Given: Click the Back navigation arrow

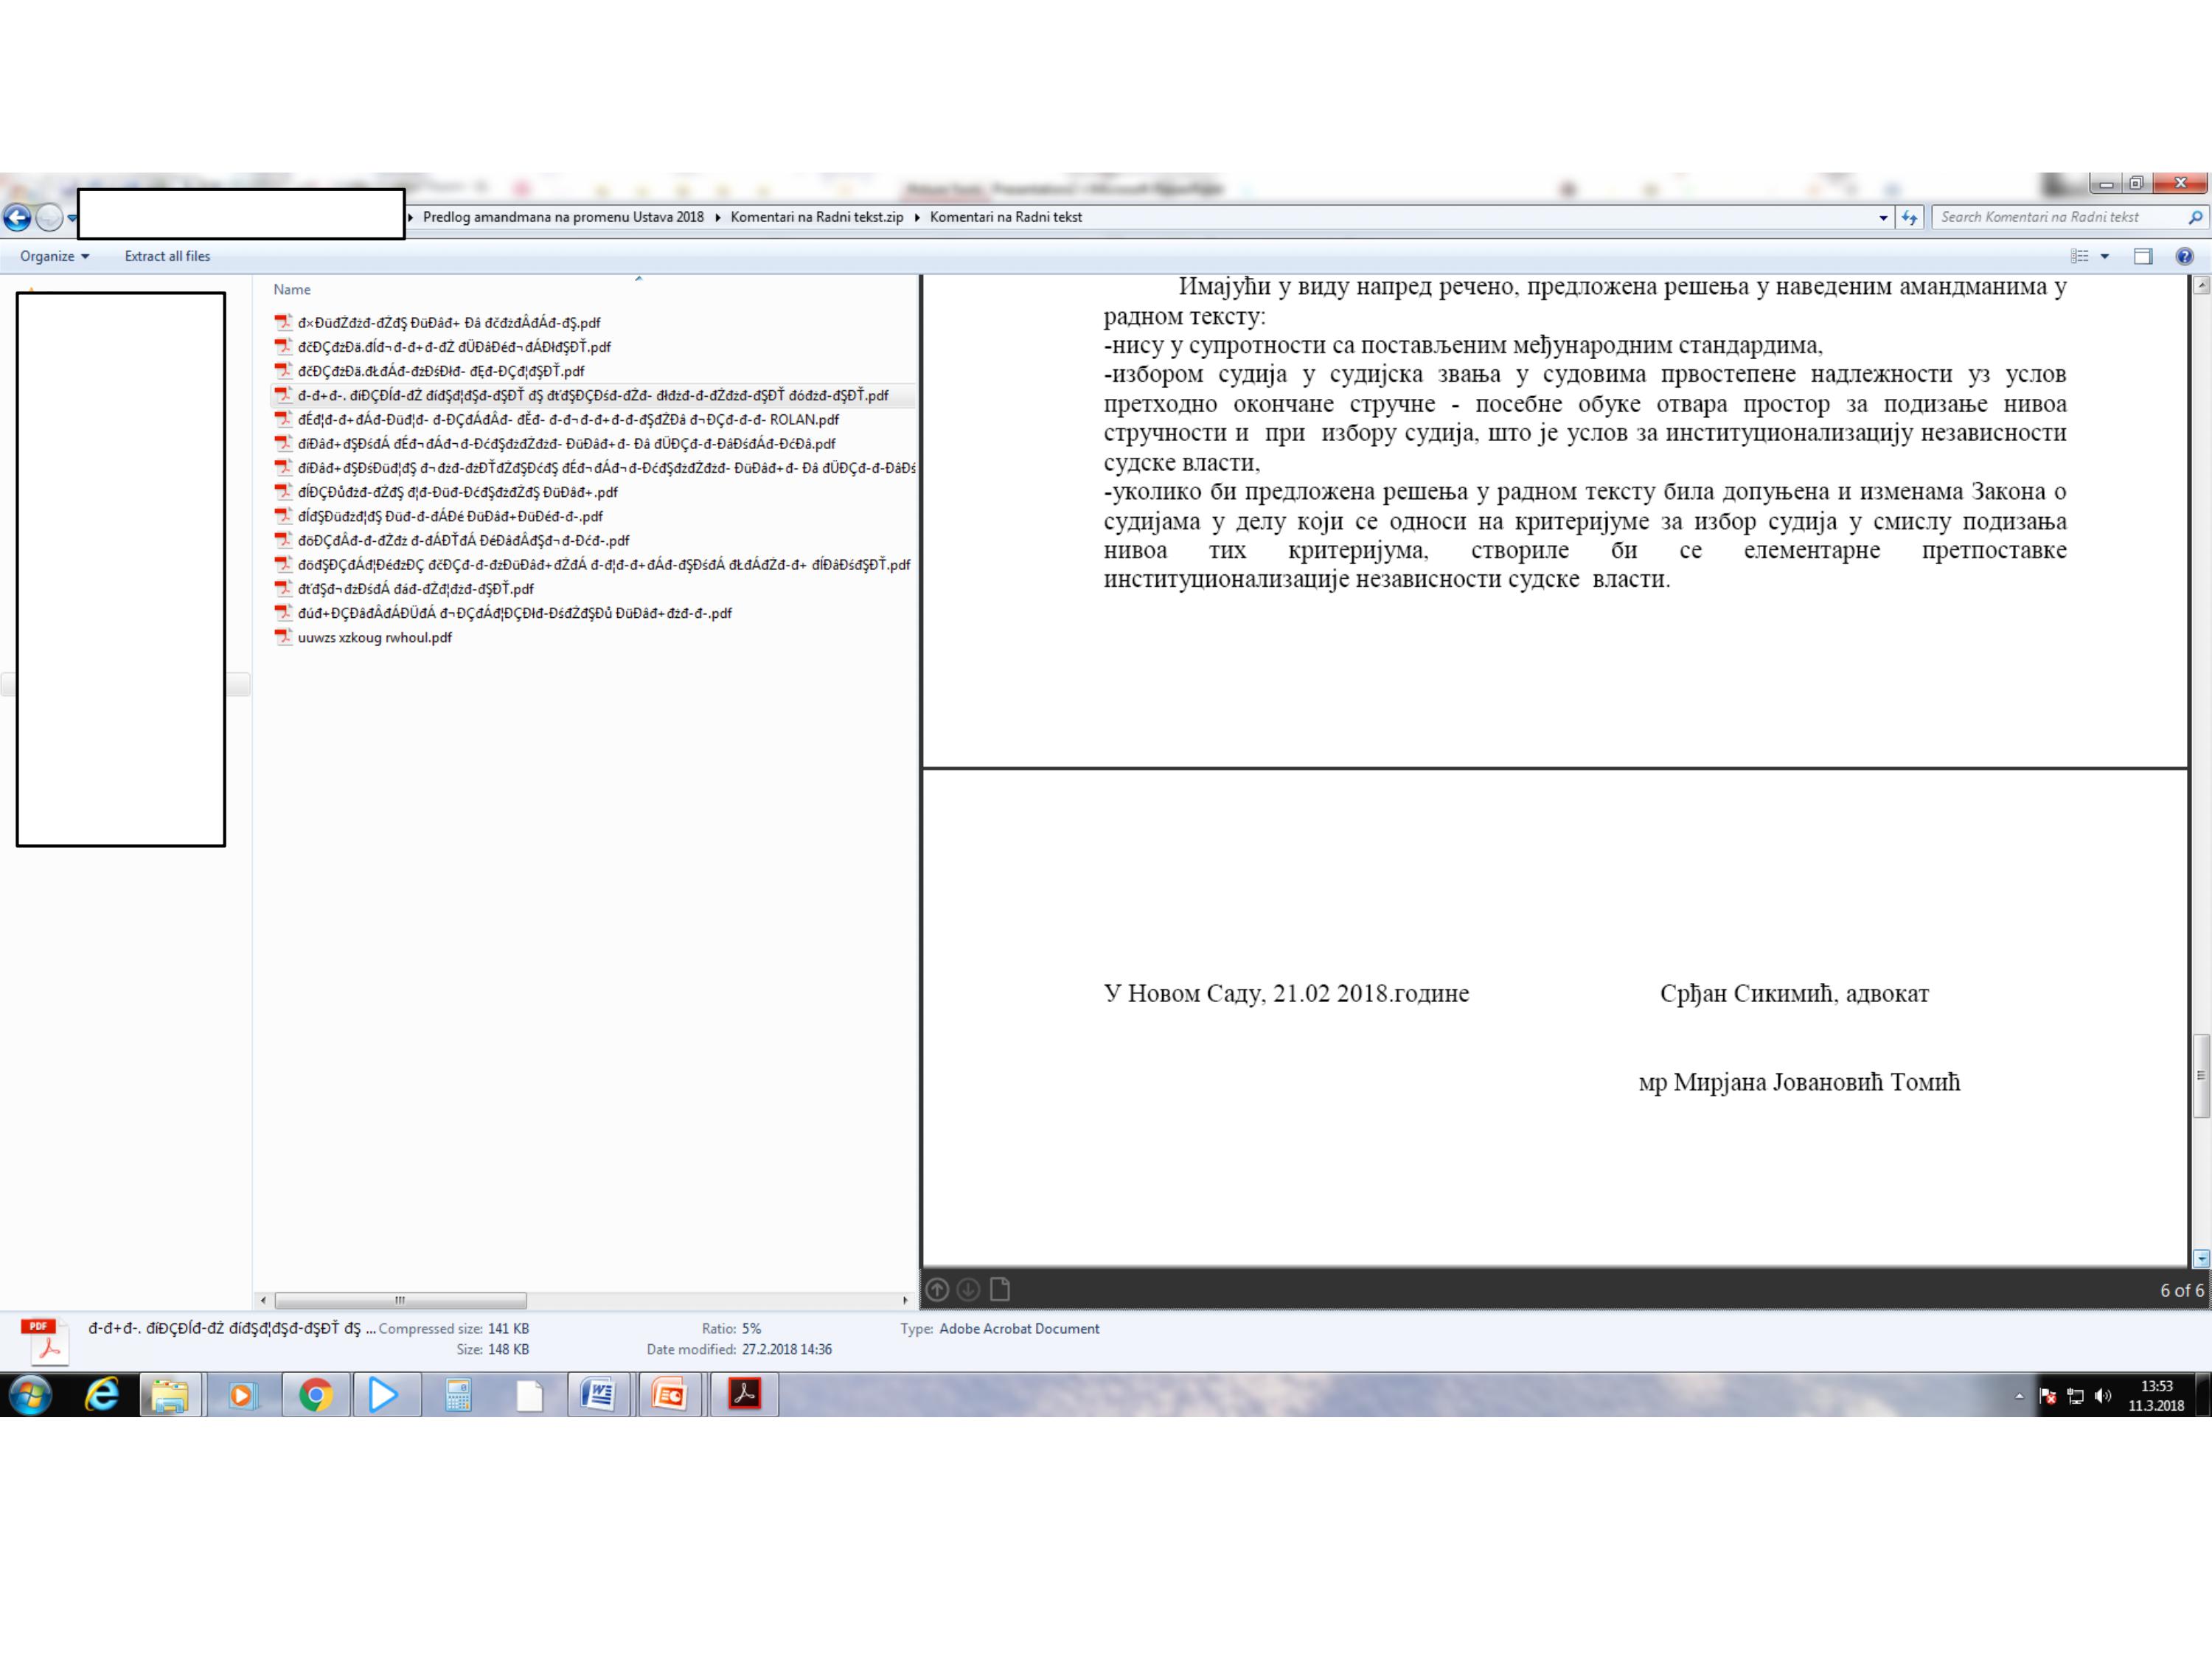Looking at the screenshot, I should coord(17,217).
